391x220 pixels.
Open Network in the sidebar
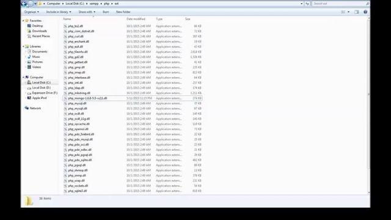tap(35, 108)
